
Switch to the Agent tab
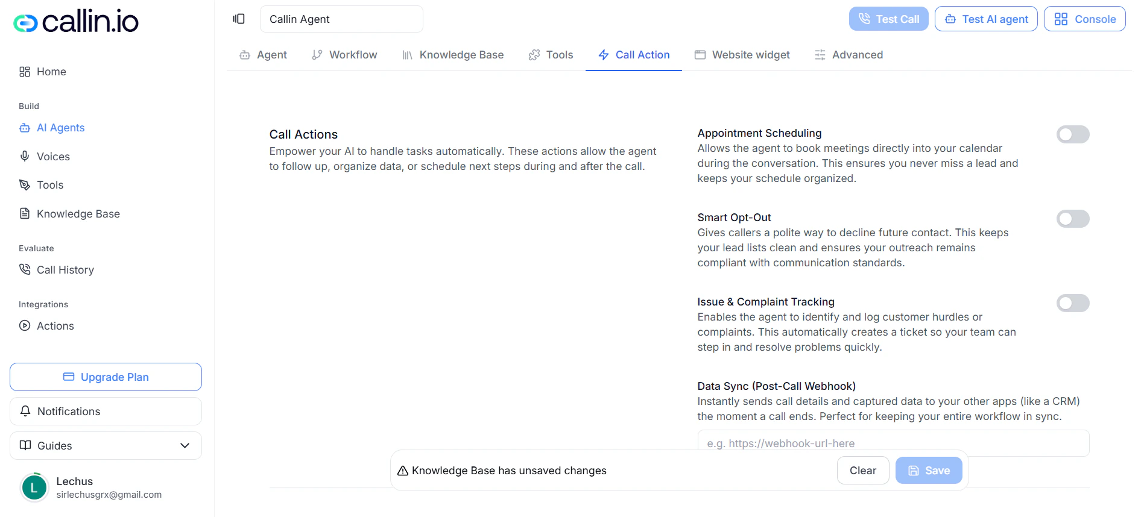point(264,55)
